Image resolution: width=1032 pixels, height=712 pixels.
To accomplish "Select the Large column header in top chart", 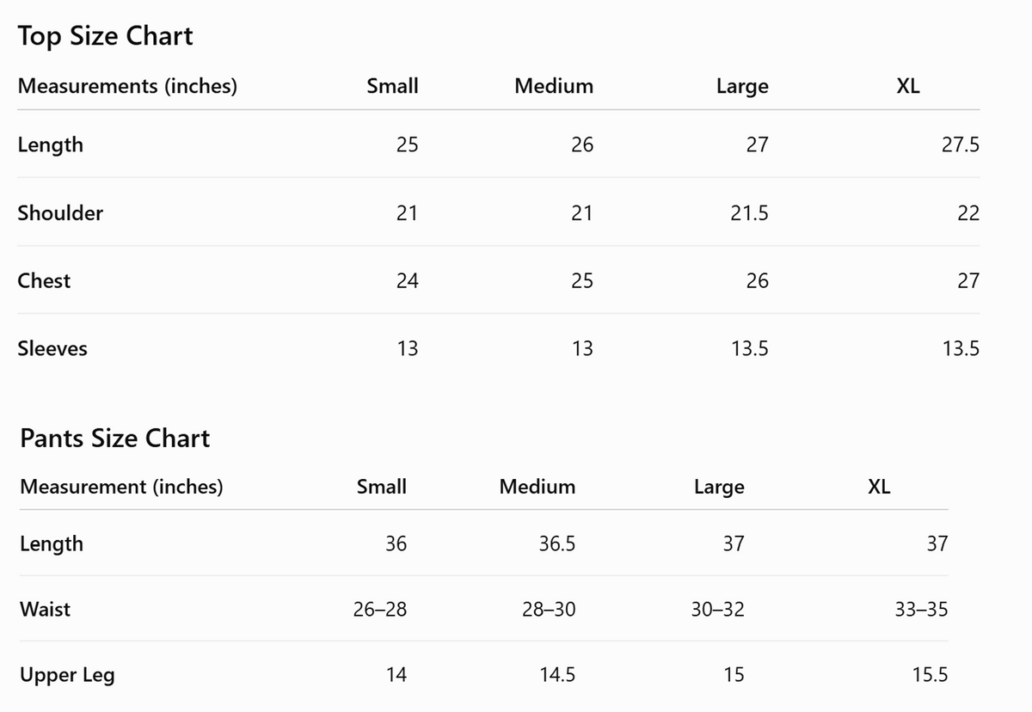I will coord(742,87).
